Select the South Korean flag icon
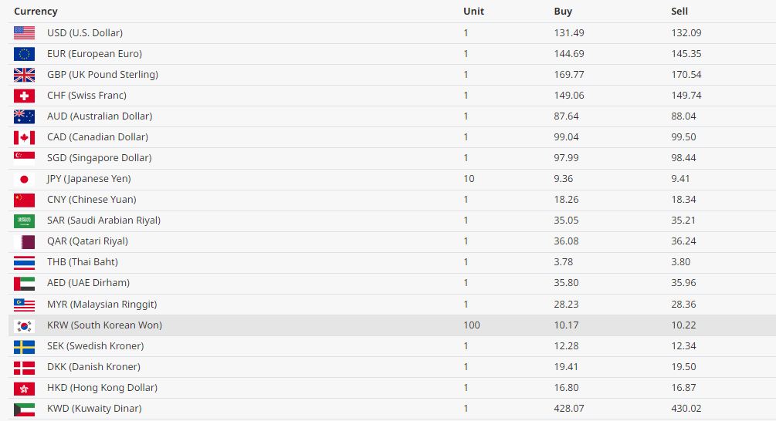This screenshot has width=776, height=421. point(24,325)
